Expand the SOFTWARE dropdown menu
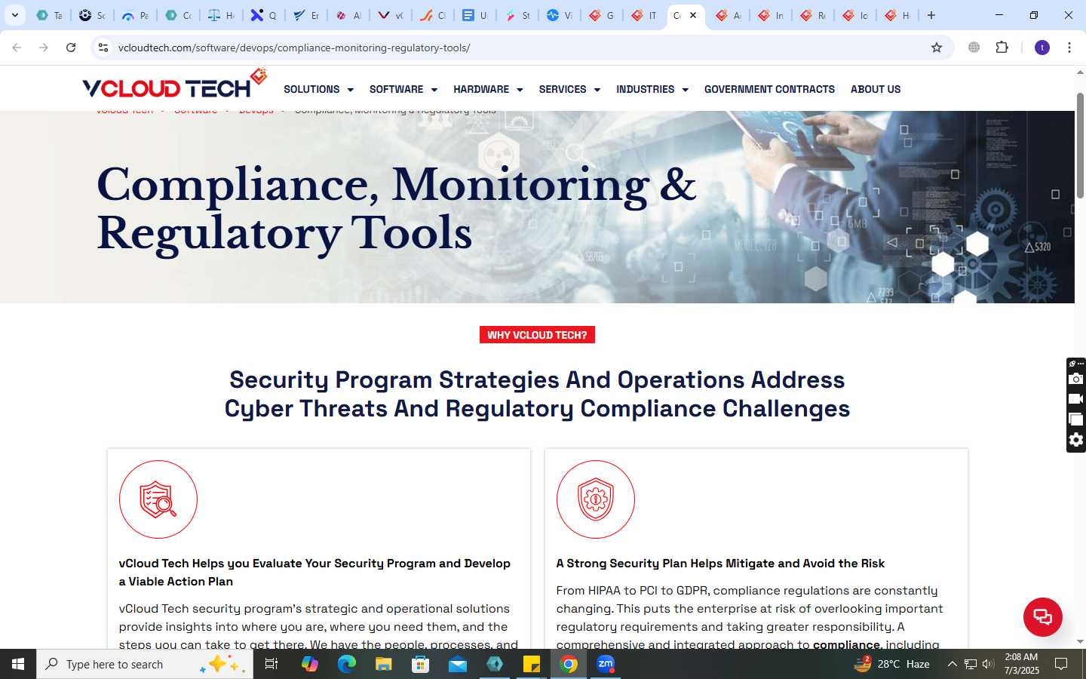 coord(403,89)
